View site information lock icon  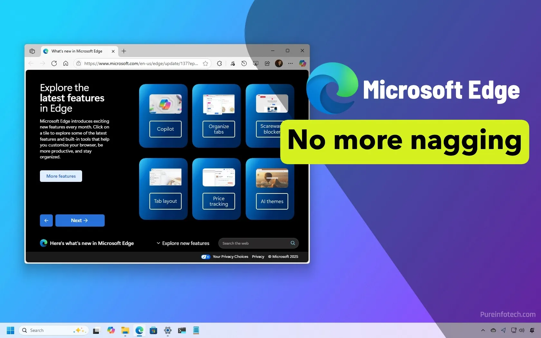coord(79,63)
